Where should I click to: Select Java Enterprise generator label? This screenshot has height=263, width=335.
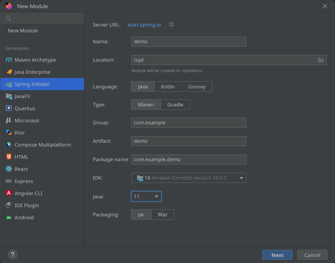click(33, 72)
